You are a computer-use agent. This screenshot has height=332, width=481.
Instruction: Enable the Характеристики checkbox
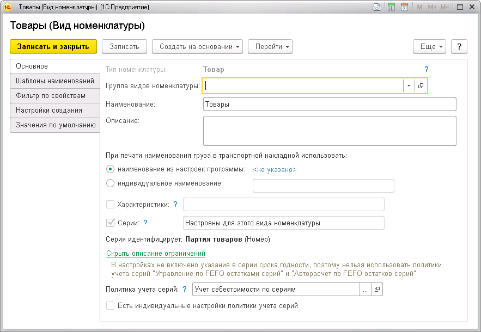tap(111, 205)
